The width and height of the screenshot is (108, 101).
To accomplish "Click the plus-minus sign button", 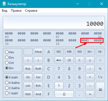I will pyautogui.click(x=90, y=60).
